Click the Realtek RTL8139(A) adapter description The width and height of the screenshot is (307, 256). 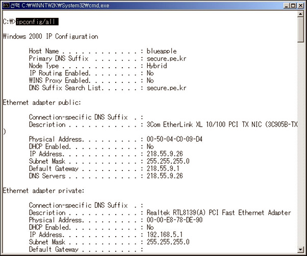point(219,213)
